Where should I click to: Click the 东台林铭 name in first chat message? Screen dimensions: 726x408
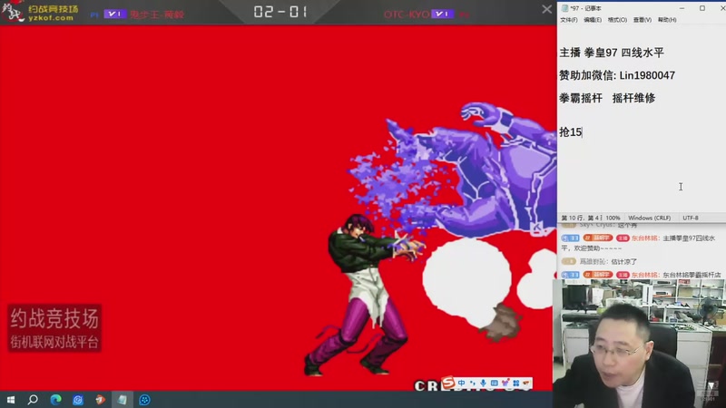coord(645,238)
